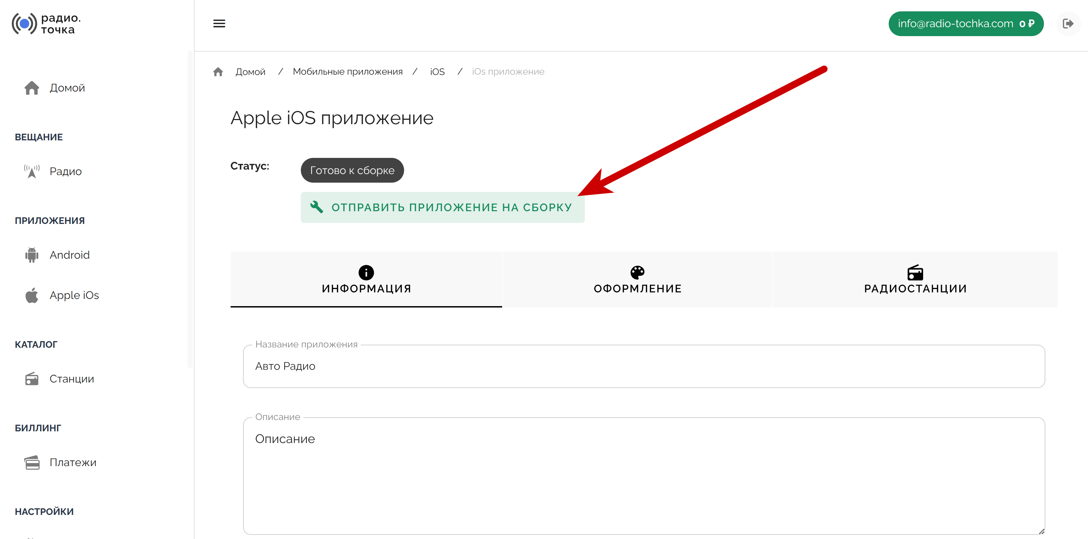Click inside the Описание text area
This screenshot has width=1088, height=539.
coord(644,477)
